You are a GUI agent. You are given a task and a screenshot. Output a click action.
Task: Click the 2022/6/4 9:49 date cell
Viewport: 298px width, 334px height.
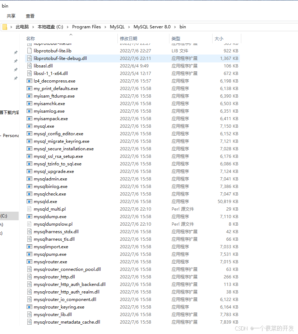134,66
